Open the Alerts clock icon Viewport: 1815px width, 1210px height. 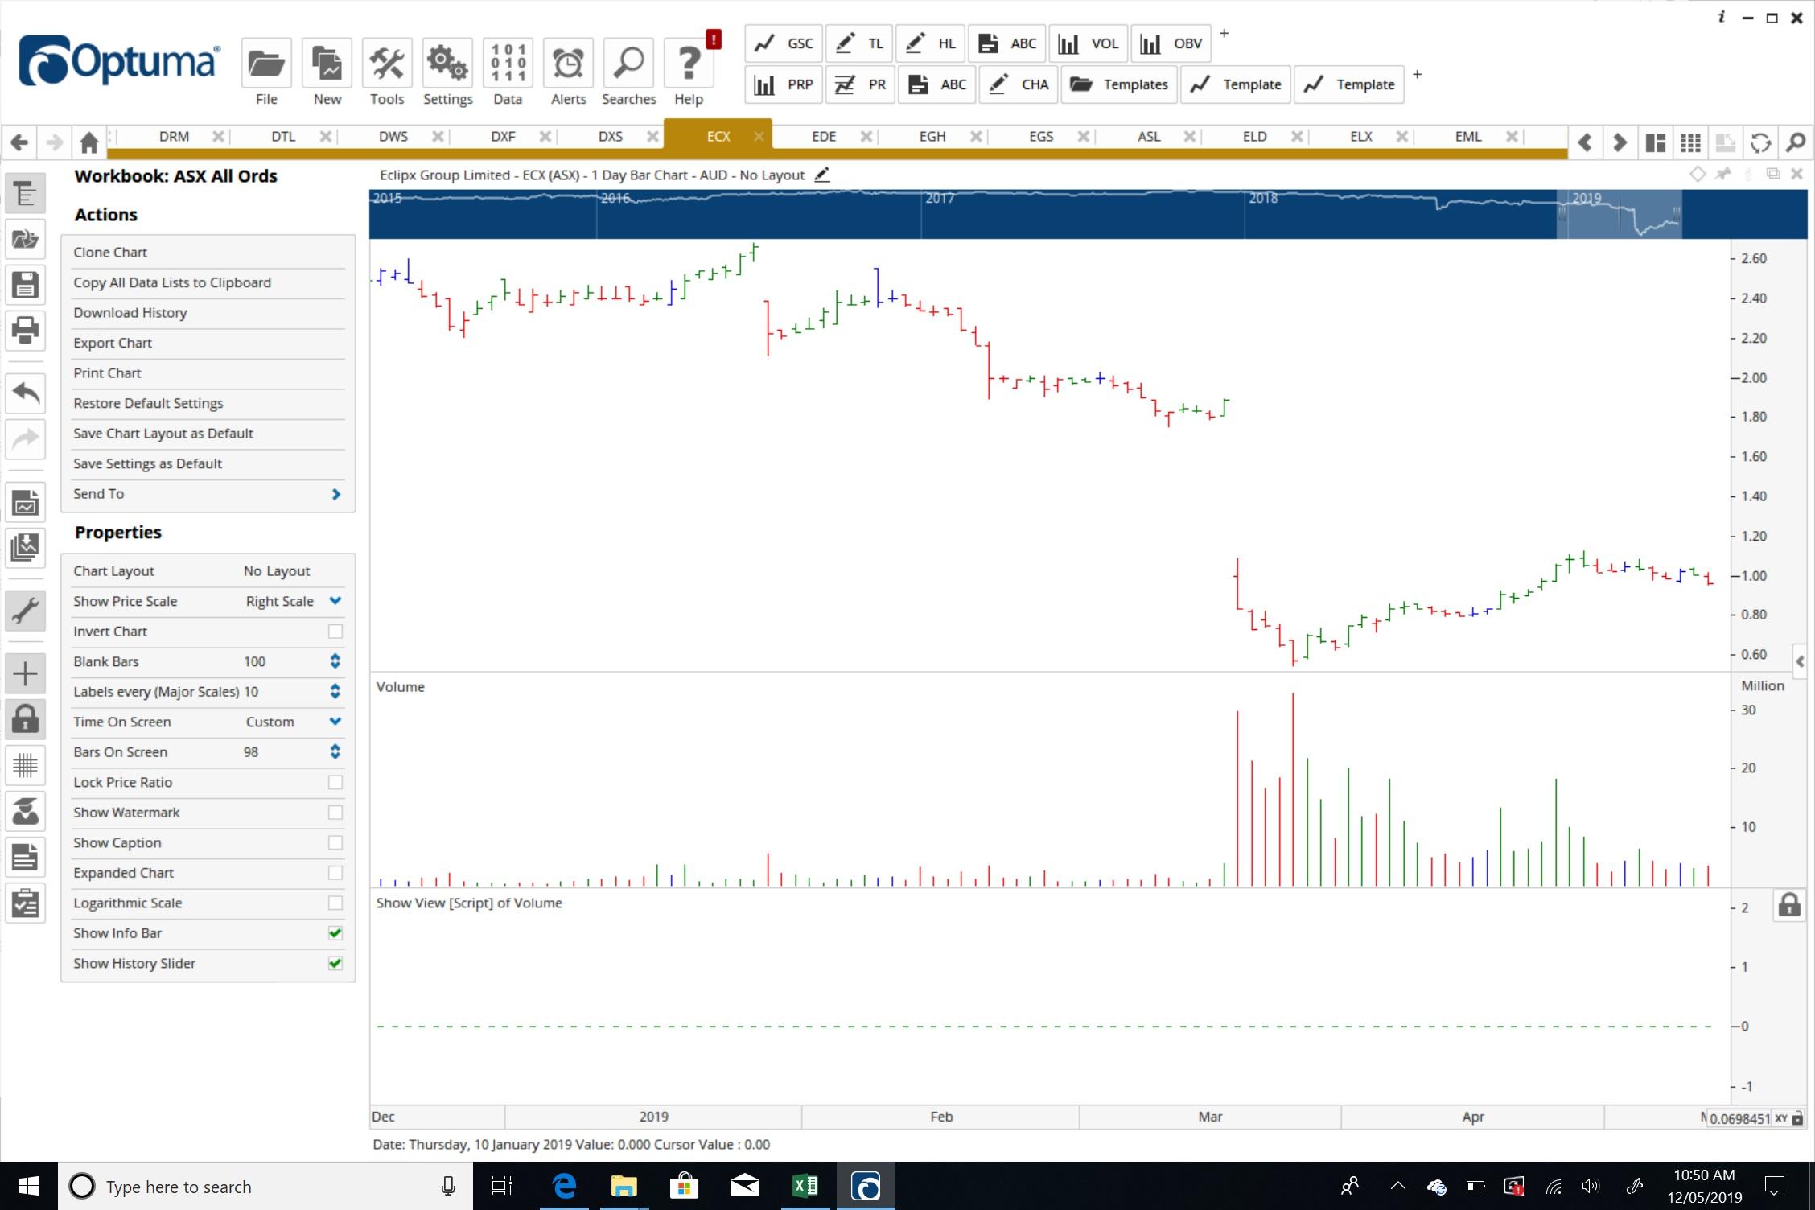tap(568, 64)
